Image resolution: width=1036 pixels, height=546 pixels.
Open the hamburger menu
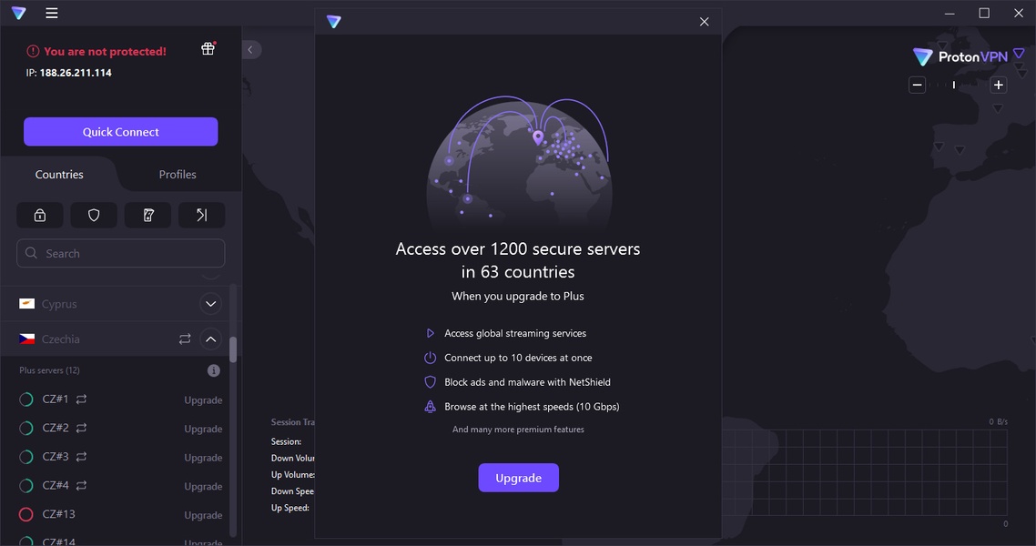[52, 13]
